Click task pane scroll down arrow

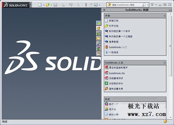click(171, 117)
